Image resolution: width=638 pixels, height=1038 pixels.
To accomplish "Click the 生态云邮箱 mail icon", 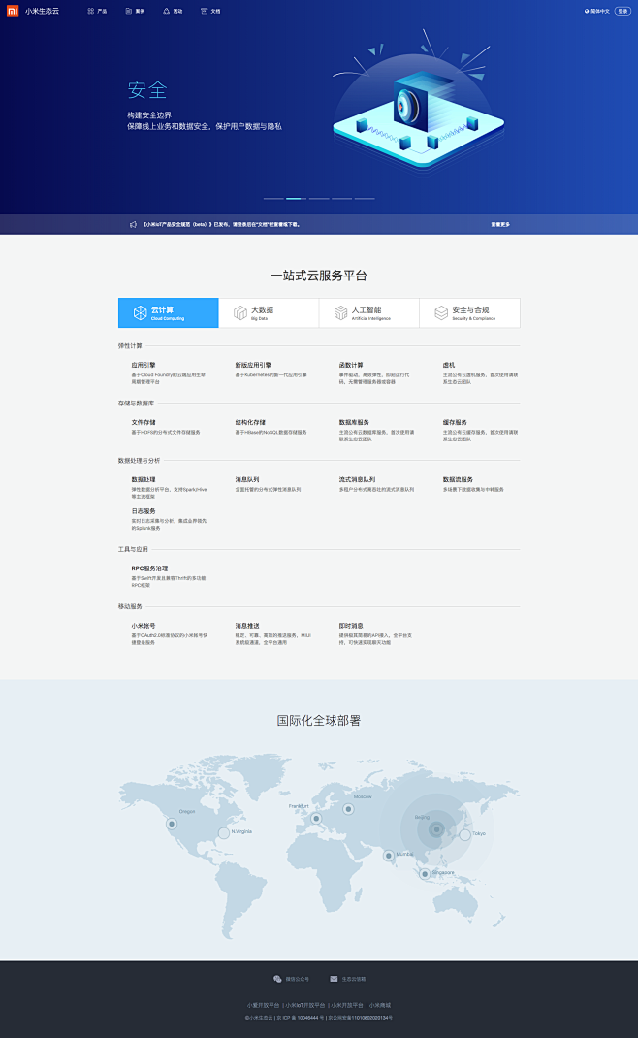I will point(334,979).
